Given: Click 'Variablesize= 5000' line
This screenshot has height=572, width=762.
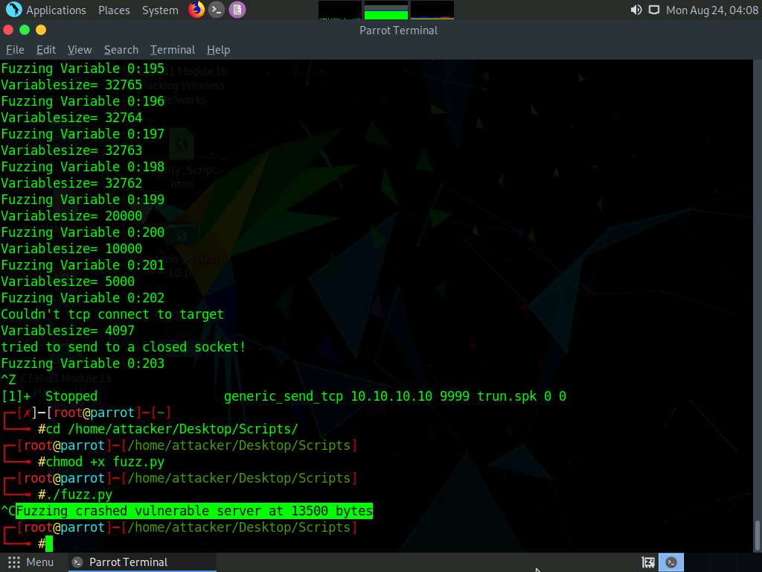Looking at the screenshot, I should (x=68, y=281).
